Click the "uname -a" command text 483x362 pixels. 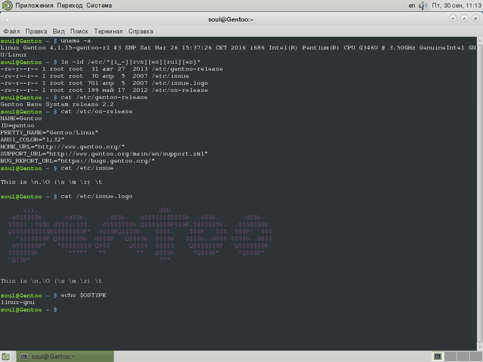coord(76,41)
